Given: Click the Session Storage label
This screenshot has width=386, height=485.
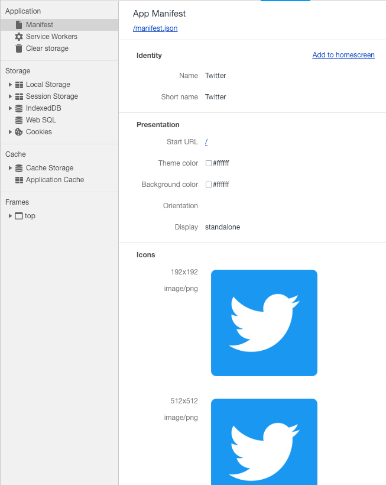Looking at the screenshot, I should [x=52, y=96].
